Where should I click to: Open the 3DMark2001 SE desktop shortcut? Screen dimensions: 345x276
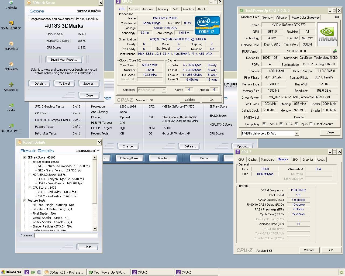(x=11, y=25)
